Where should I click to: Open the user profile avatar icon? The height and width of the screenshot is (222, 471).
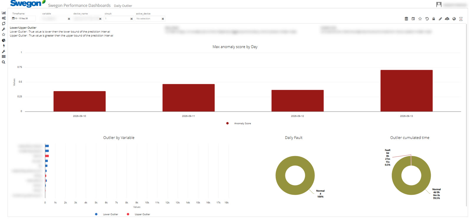439,4
